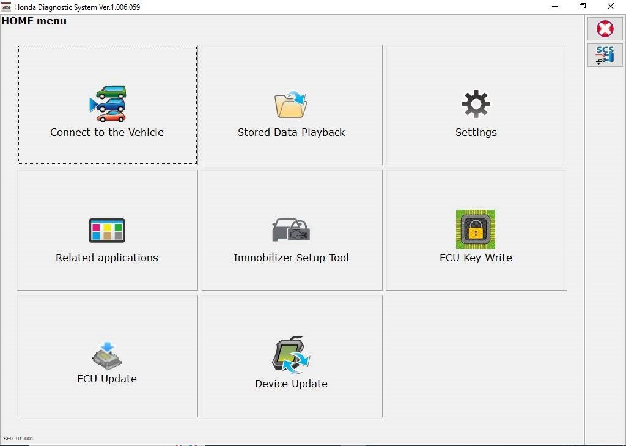Restore down the window from title bar
Image resolution: width=626 pixels, height=446 pixels.
[583, 6]
